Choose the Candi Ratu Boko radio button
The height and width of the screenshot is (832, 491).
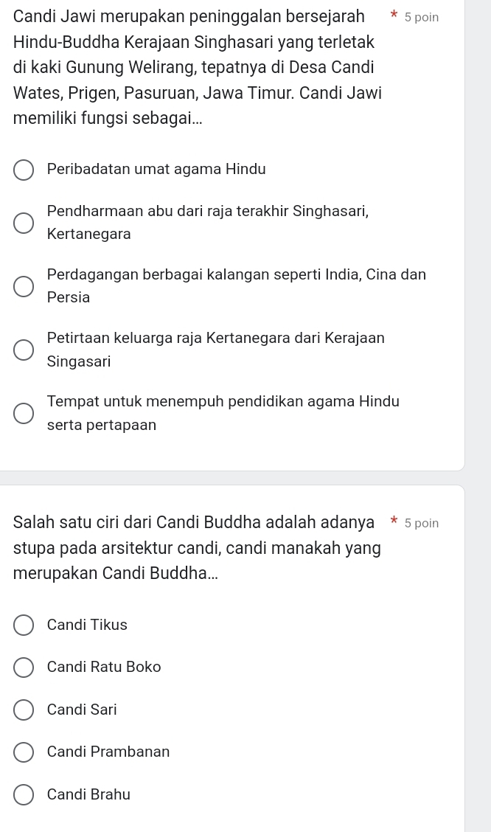24,668
